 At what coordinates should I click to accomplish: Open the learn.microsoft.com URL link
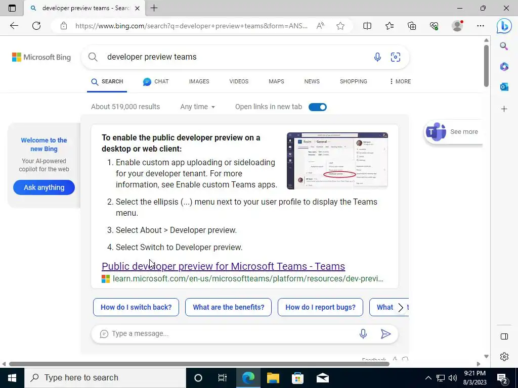(x=248, y=279)
